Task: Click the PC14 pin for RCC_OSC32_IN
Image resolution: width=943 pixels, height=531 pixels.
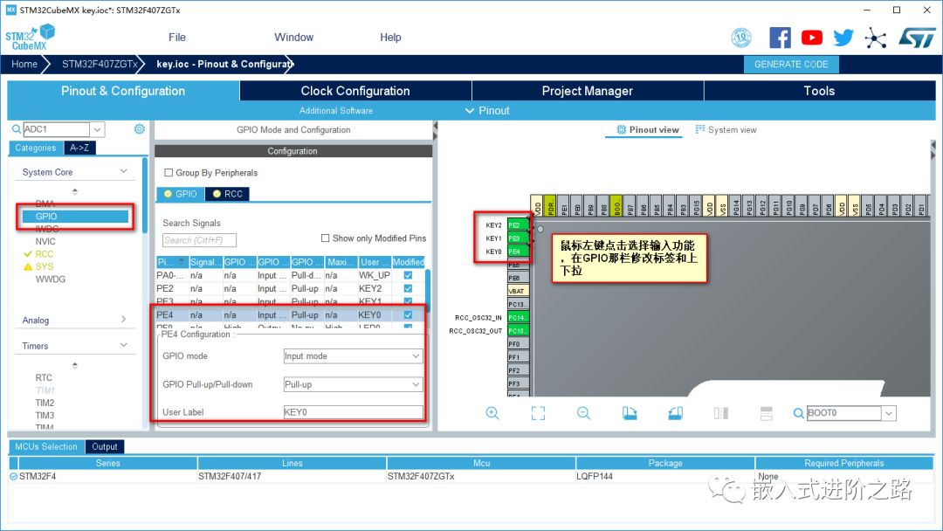Action: pos(518,318)
